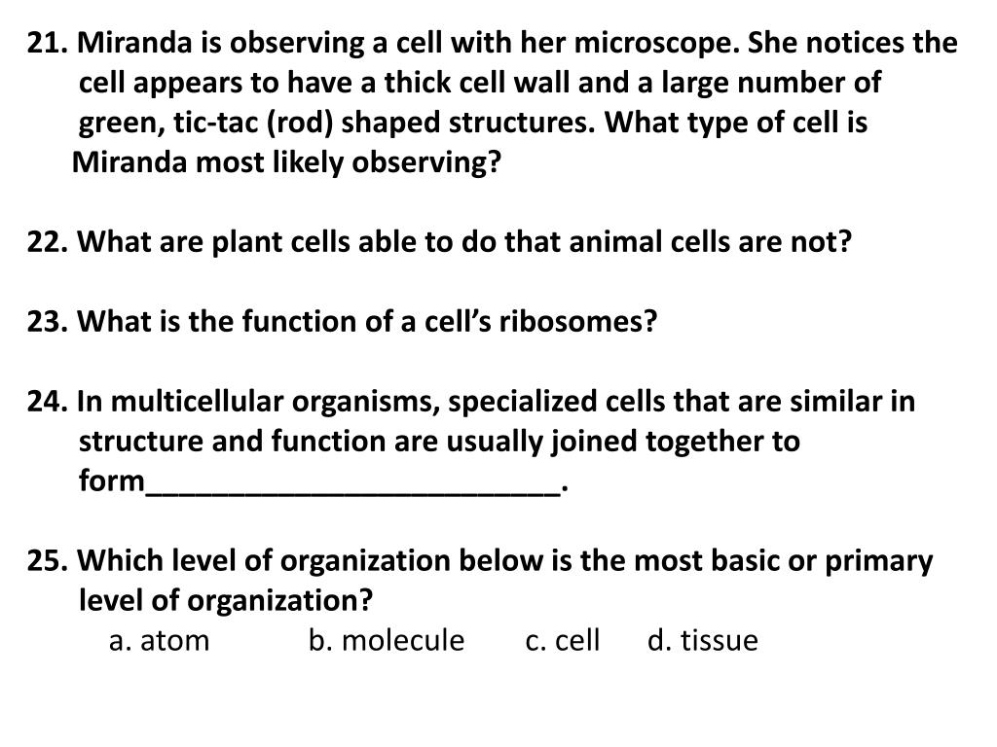Click 'level of organization?' text line
This screenshot has width=997, height=747.
[226, 600]
